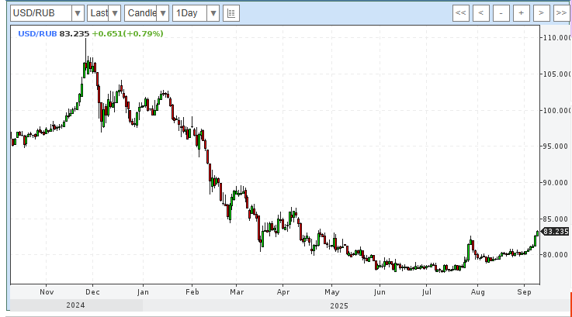This screenshot has width=572, height=317.
Task: Click the Feb label on time axis
Action: pos(192,292)
